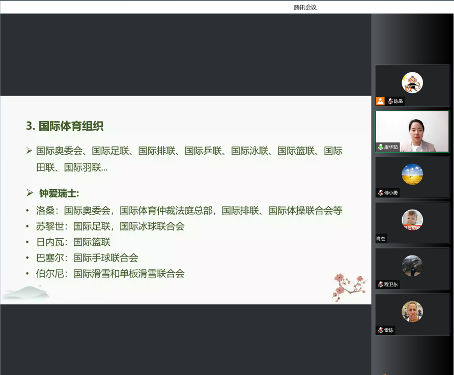Click the 腾讯会议 window title text
The height and width of the screenshot is (375, 454).
pyautogui.click(x=305, y=7)
